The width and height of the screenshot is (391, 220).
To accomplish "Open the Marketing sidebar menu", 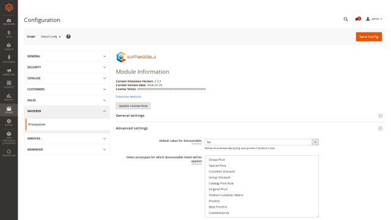I will pos(9,72).
